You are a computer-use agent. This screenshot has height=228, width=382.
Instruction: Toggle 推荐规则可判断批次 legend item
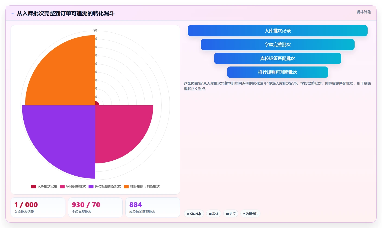(142, 186)
